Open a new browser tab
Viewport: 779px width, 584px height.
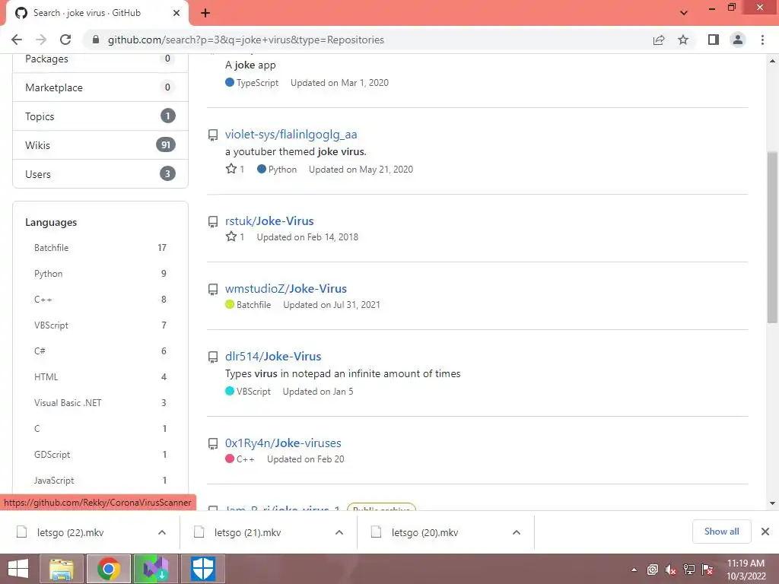point(205,13)
